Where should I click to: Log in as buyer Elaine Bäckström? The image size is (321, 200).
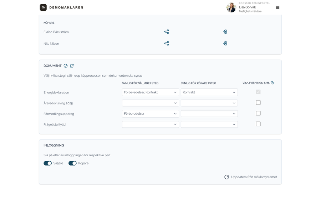(x=225, y=32)
